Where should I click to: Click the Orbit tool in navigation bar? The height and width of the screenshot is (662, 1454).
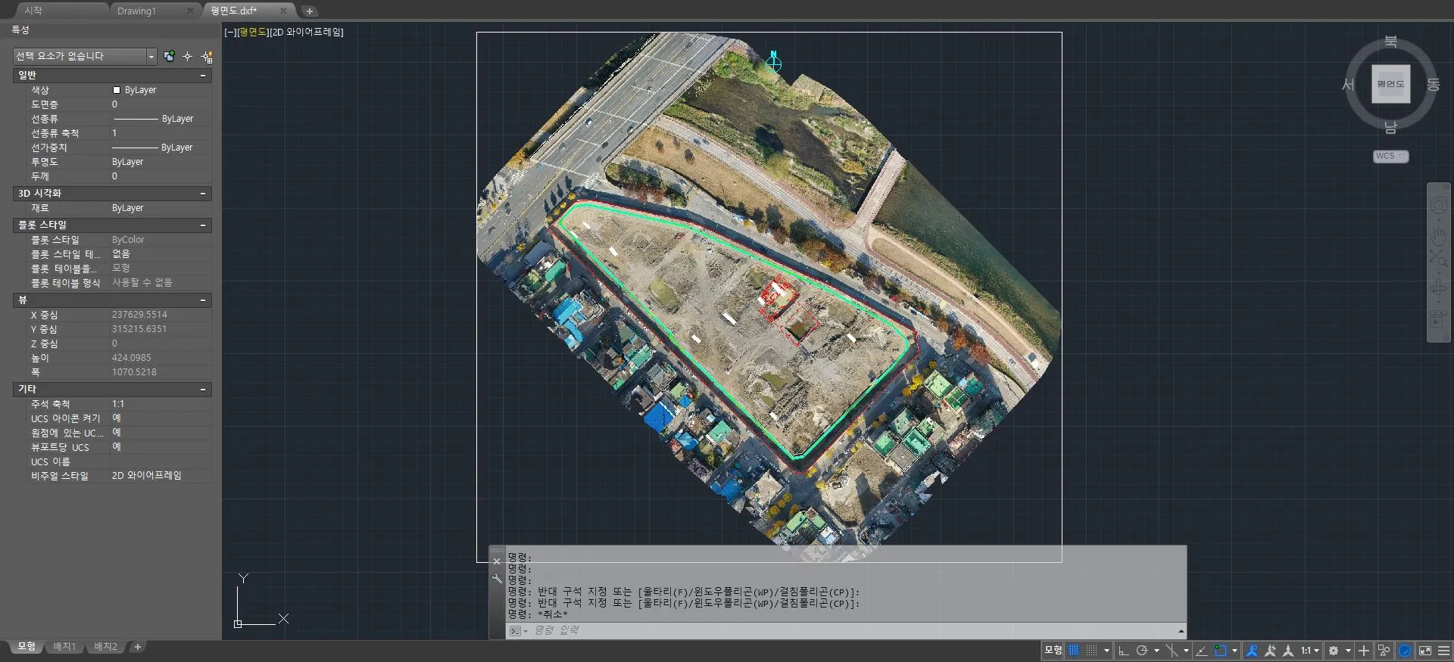pos(1438,287)
